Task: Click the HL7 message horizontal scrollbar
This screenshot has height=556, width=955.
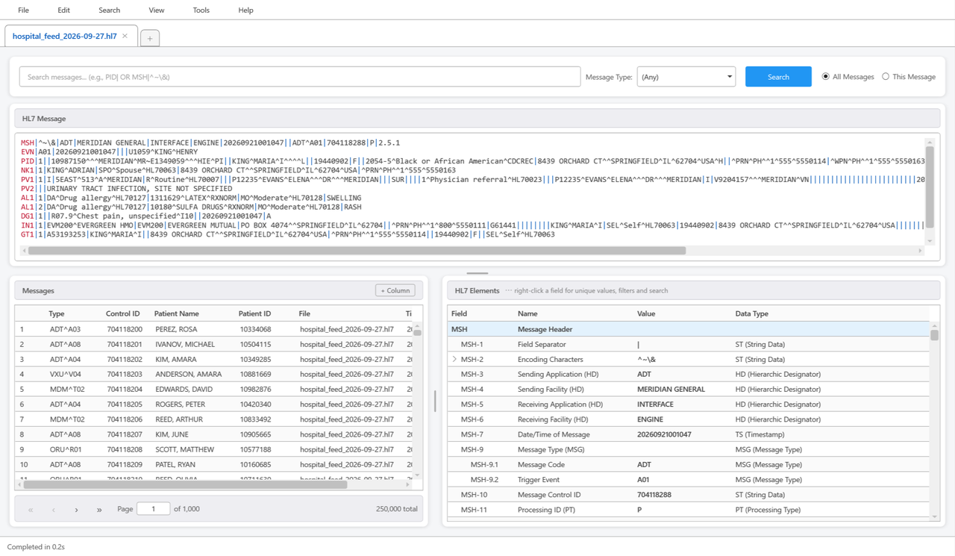Action: 357,251
